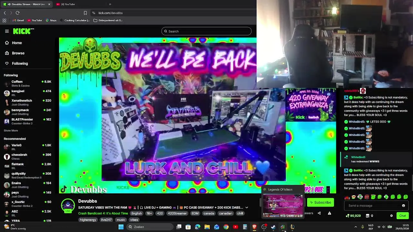The width and height of the screenshot is (413, 232).
Task: Subscribe to Devubbs channel
Action: pyautogui.click(x=320, y=202)
